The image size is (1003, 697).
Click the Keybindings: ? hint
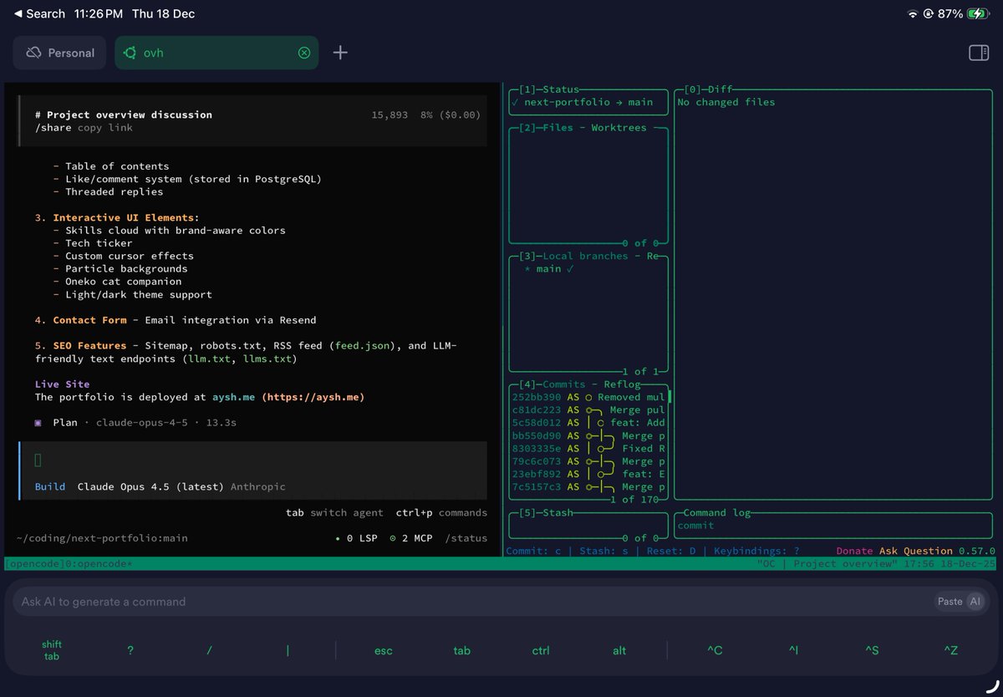click(756, 551)
